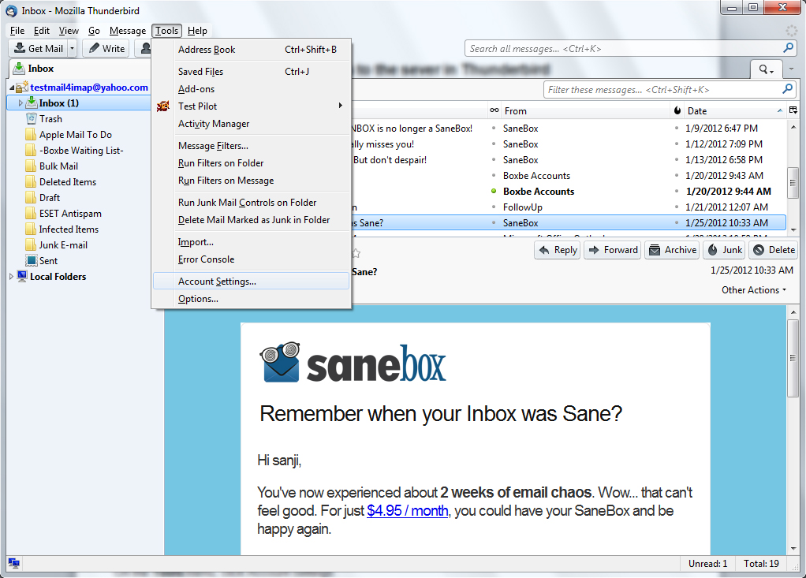Click the Test Pilot icon
The image size is (806, 578).
163,106
